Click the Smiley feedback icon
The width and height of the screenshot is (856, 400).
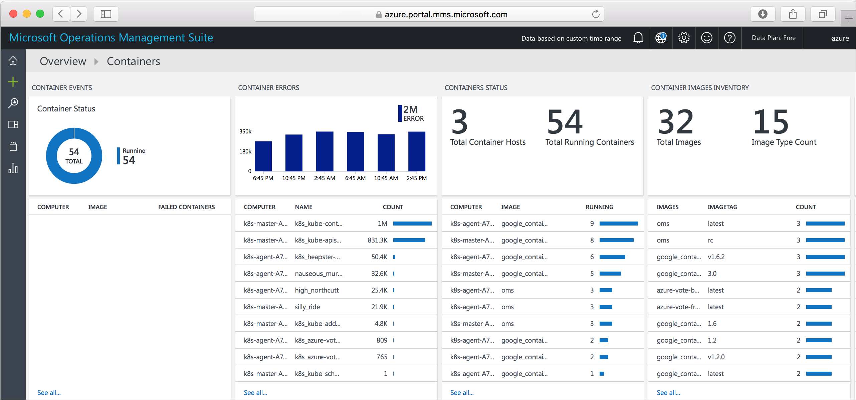pyautogui.click(x=707, y=38)
